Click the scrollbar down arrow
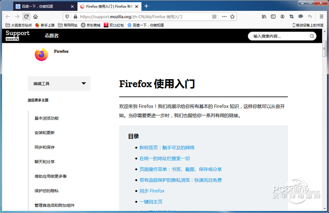Screen dimensions: 329x213 324,208
